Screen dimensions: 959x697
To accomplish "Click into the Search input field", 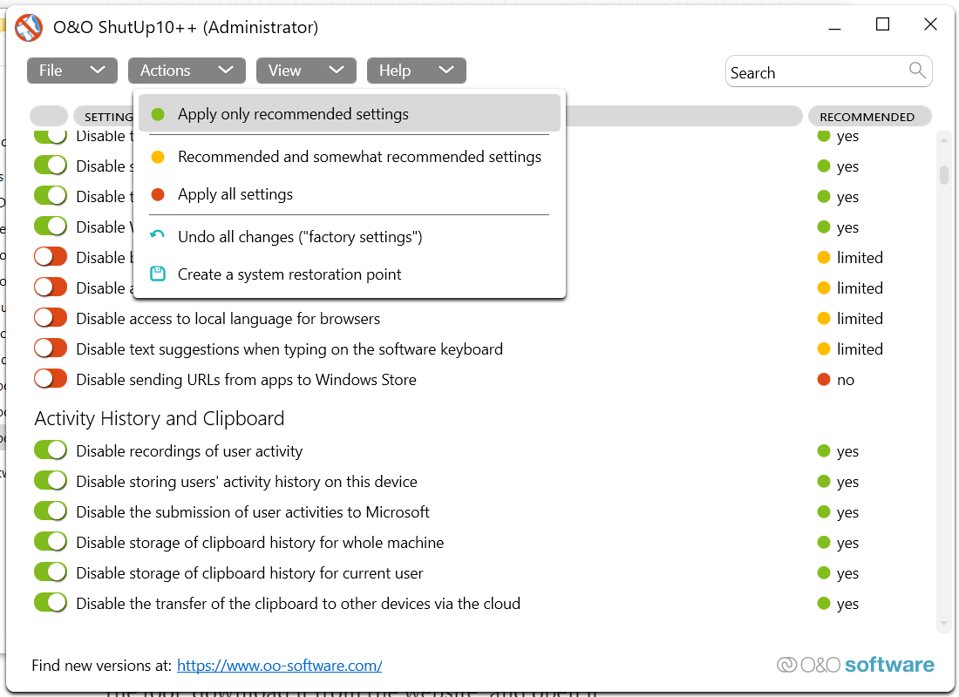I will point(815,72).
